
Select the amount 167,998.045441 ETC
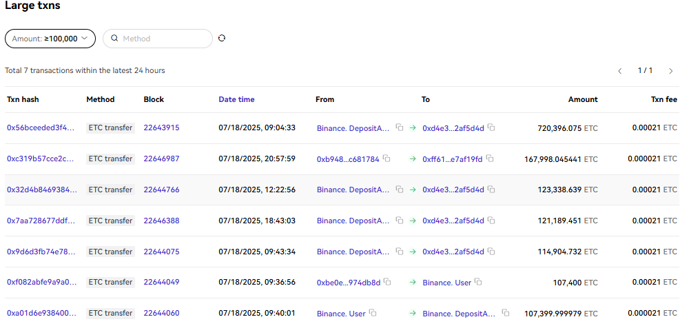click(561, 159)
